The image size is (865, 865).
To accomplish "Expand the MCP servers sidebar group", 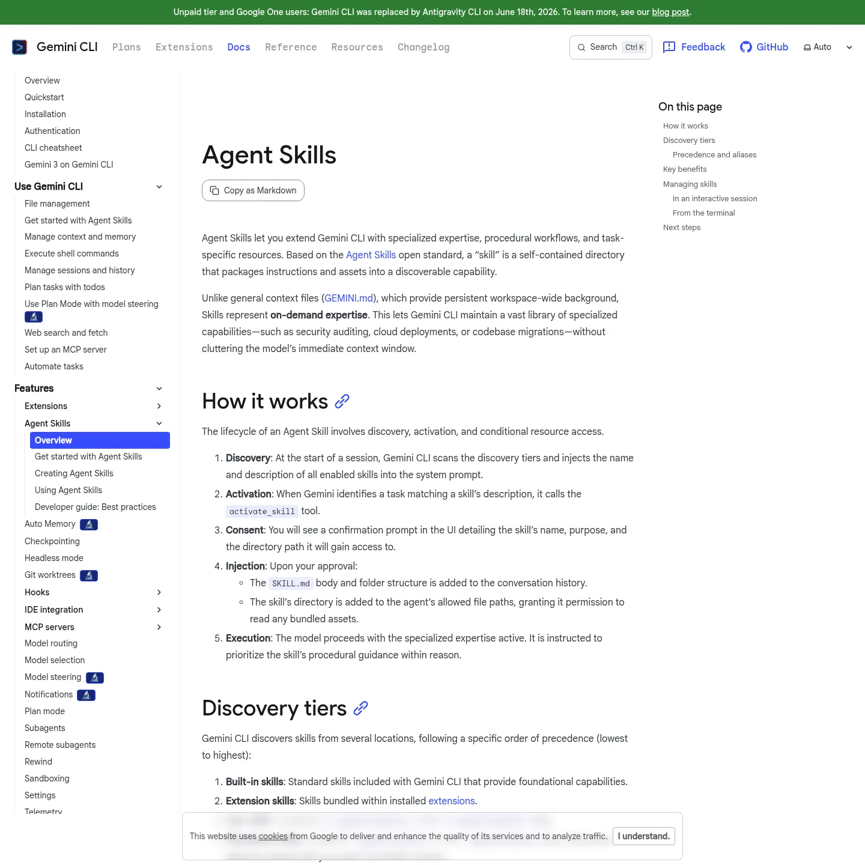I will click(x=159, y=627).
